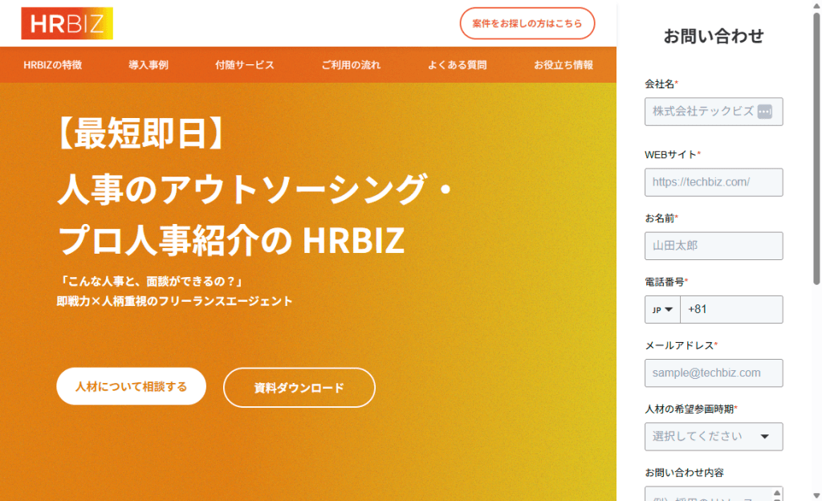Select 付随サービス in the navigation bar
The height and width of the screenshot is (501, 822).
click(245, 65)
